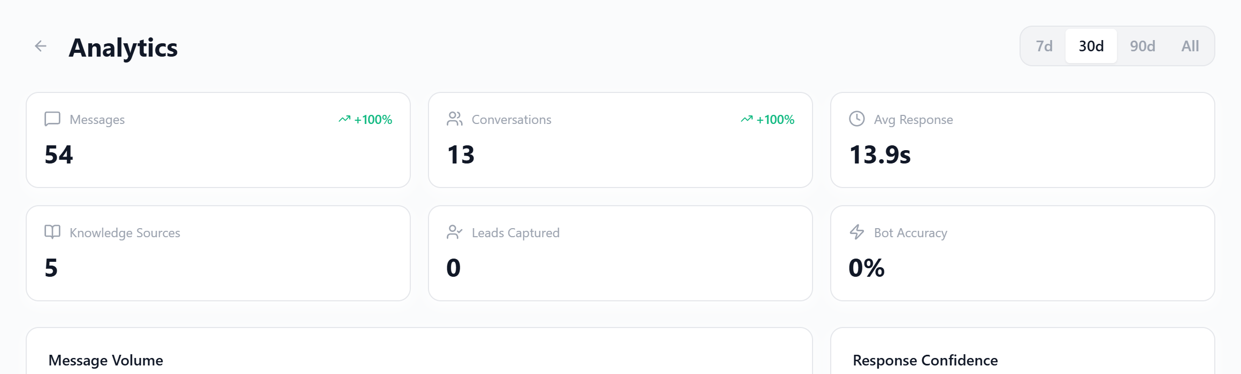The height and width of the screenshot is (374, 1241).
Task: Click the Bot Accuracy lightning icon
Action: pyautogui.click(x=857, y=232)
